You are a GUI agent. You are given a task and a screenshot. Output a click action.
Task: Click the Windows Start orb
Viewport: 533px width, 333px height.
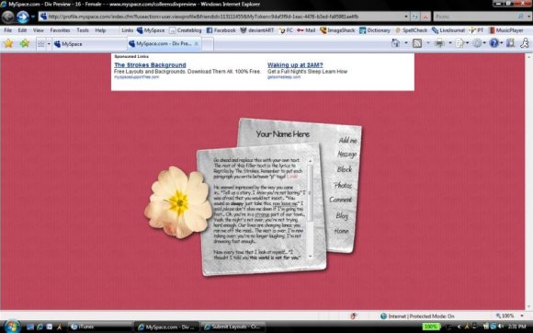pos(12,327)
